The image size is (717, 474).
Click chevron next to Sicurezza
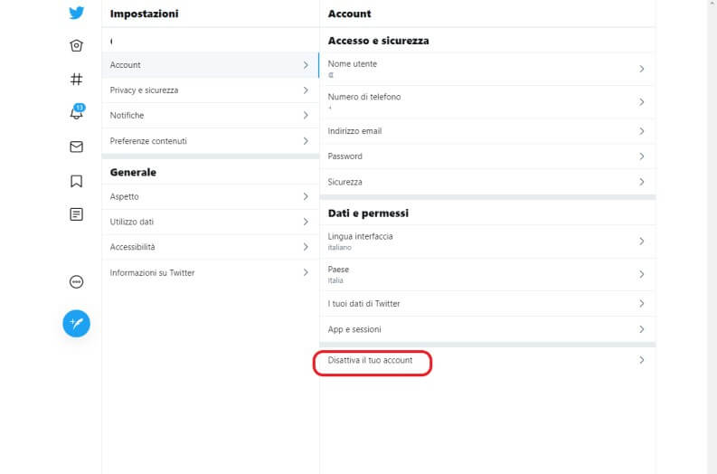click(x=642, y=182)
